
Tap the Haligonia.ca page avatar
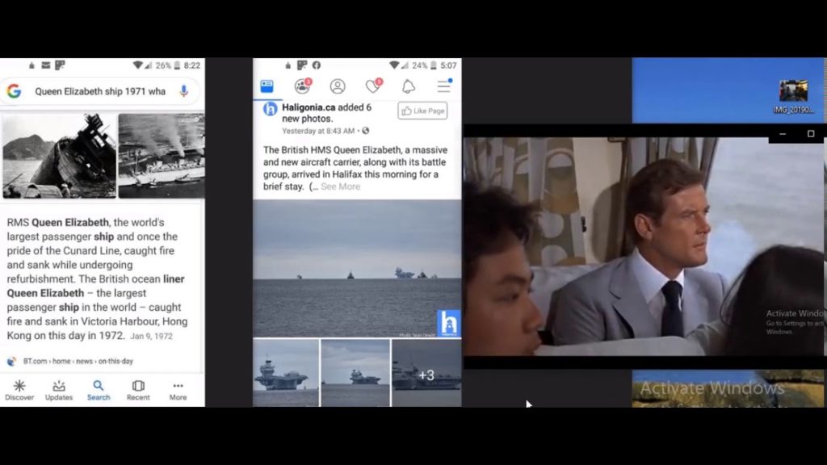click(x=270, y=109)
